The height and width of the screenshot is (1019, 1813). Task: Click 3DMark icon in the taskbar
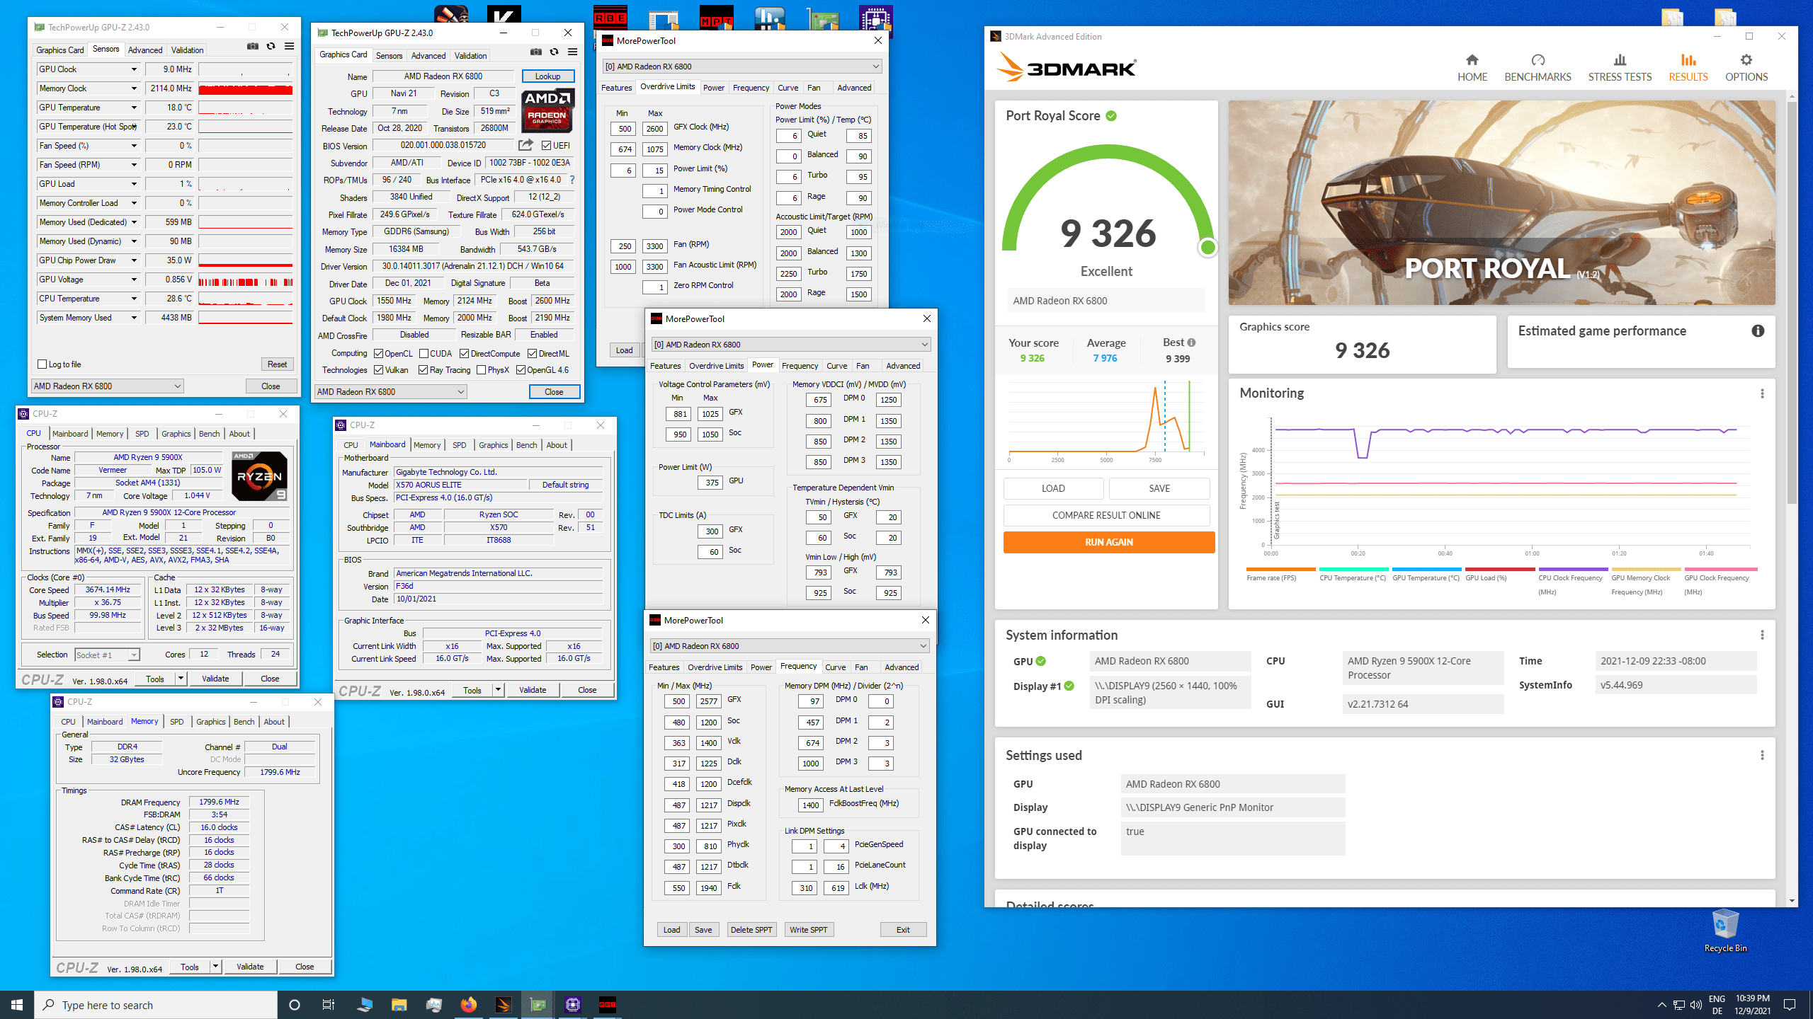503,1004
